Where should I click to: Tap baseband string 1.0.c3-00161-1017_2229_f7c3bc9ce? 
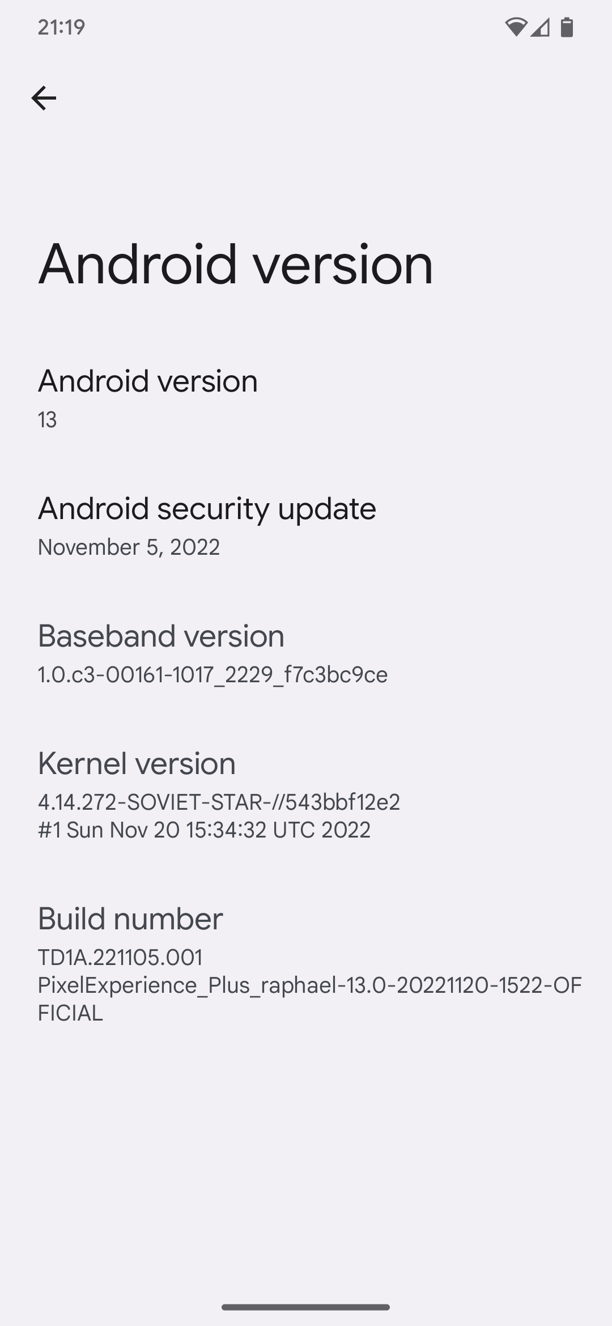[x=212, y=675]
